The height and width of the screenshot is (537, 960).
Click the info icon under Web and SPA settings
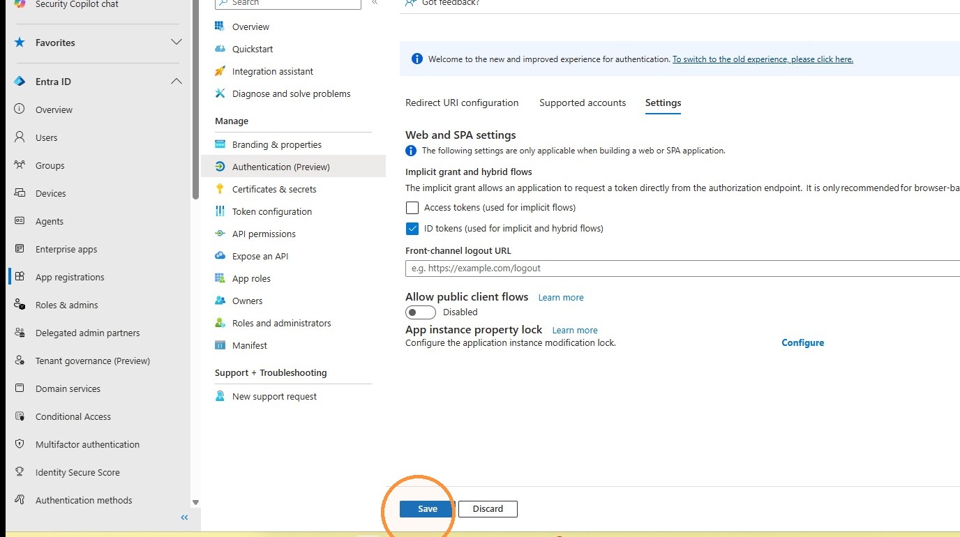[411, 151]
